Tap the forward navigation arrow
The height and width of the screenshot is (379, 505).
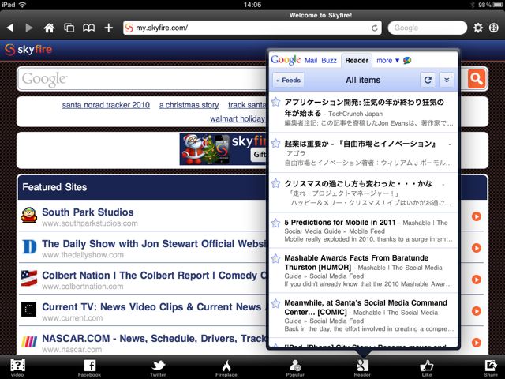pos(29,28)
